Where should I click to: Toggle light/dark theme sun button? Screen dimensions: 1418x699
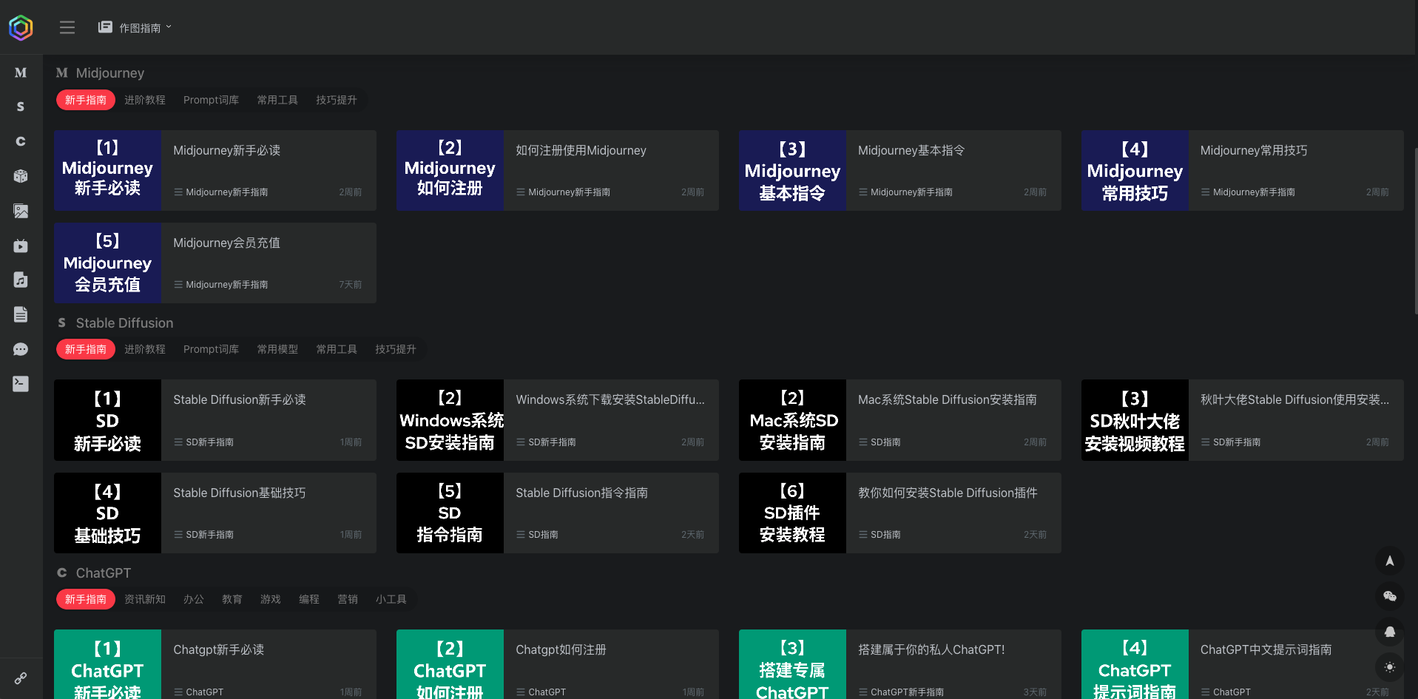click(1390, 667)
